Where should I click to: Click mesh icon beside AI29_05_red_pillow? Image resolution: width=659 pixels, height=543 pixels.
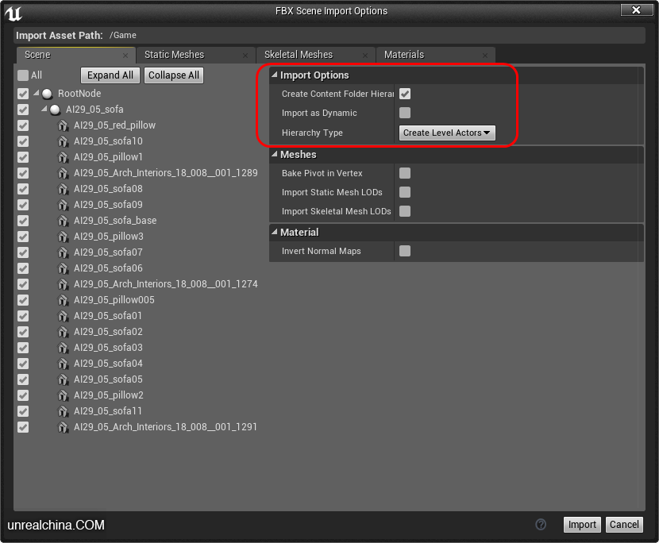point(63,125)
